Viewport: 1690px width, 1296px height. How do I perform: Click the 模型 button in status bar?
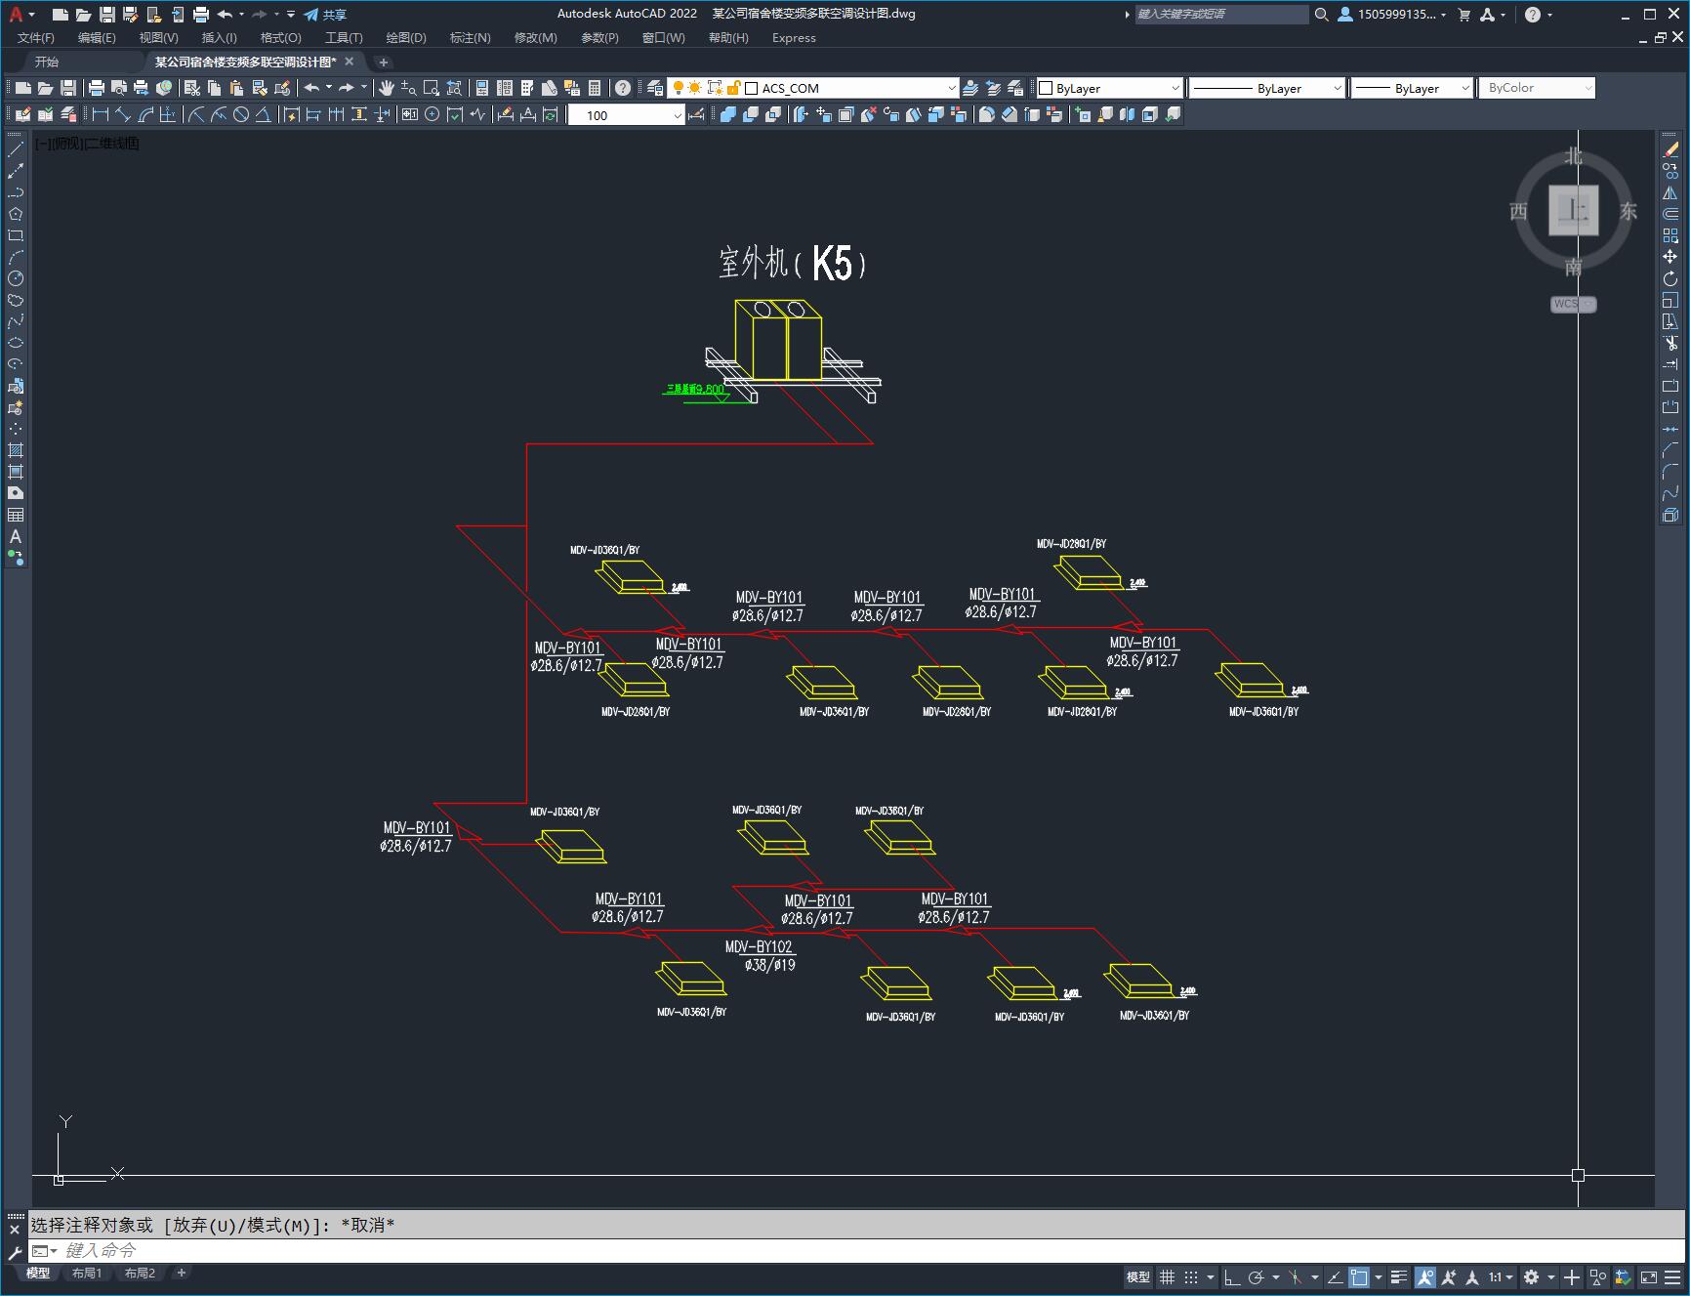[1138, 1276]
